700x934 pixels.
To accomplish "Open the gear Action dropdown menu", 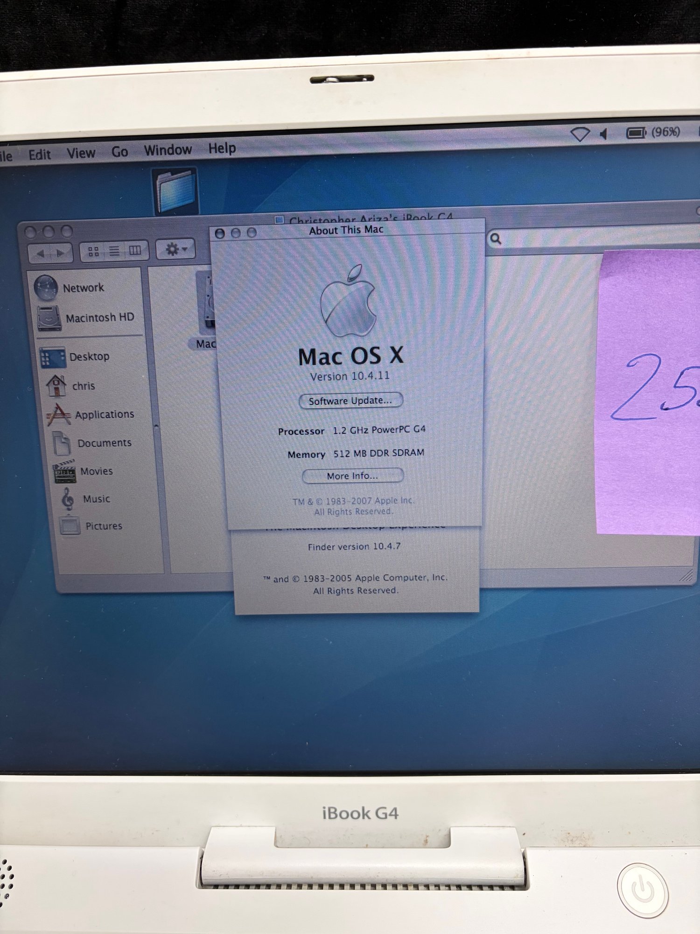I will tap(176, 249).
